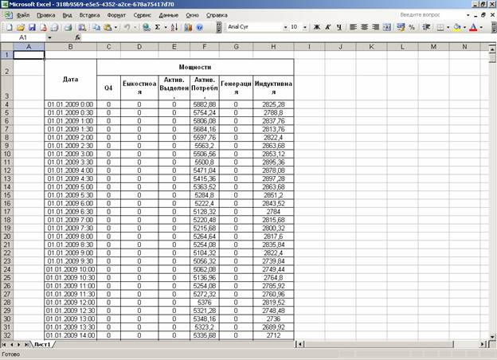Select the Мощности header cell
The width and height of the screenshot is (497, 360).
195,67
